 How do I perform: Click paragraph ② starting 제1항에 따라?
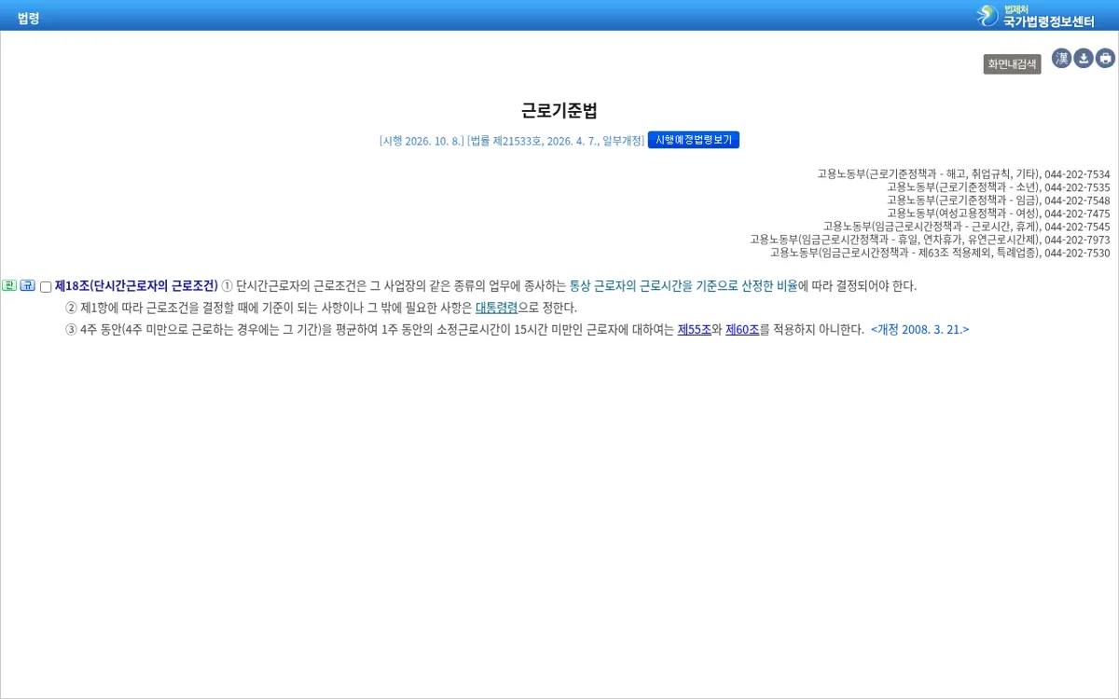[321, 308]
